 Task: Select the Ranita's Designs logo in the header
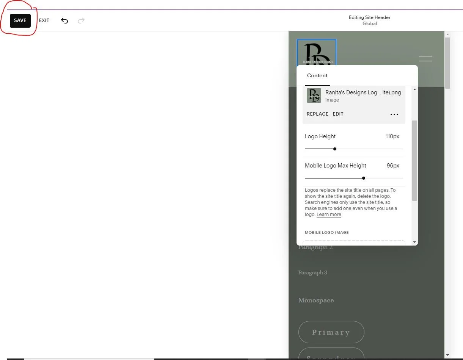(317, 53)
